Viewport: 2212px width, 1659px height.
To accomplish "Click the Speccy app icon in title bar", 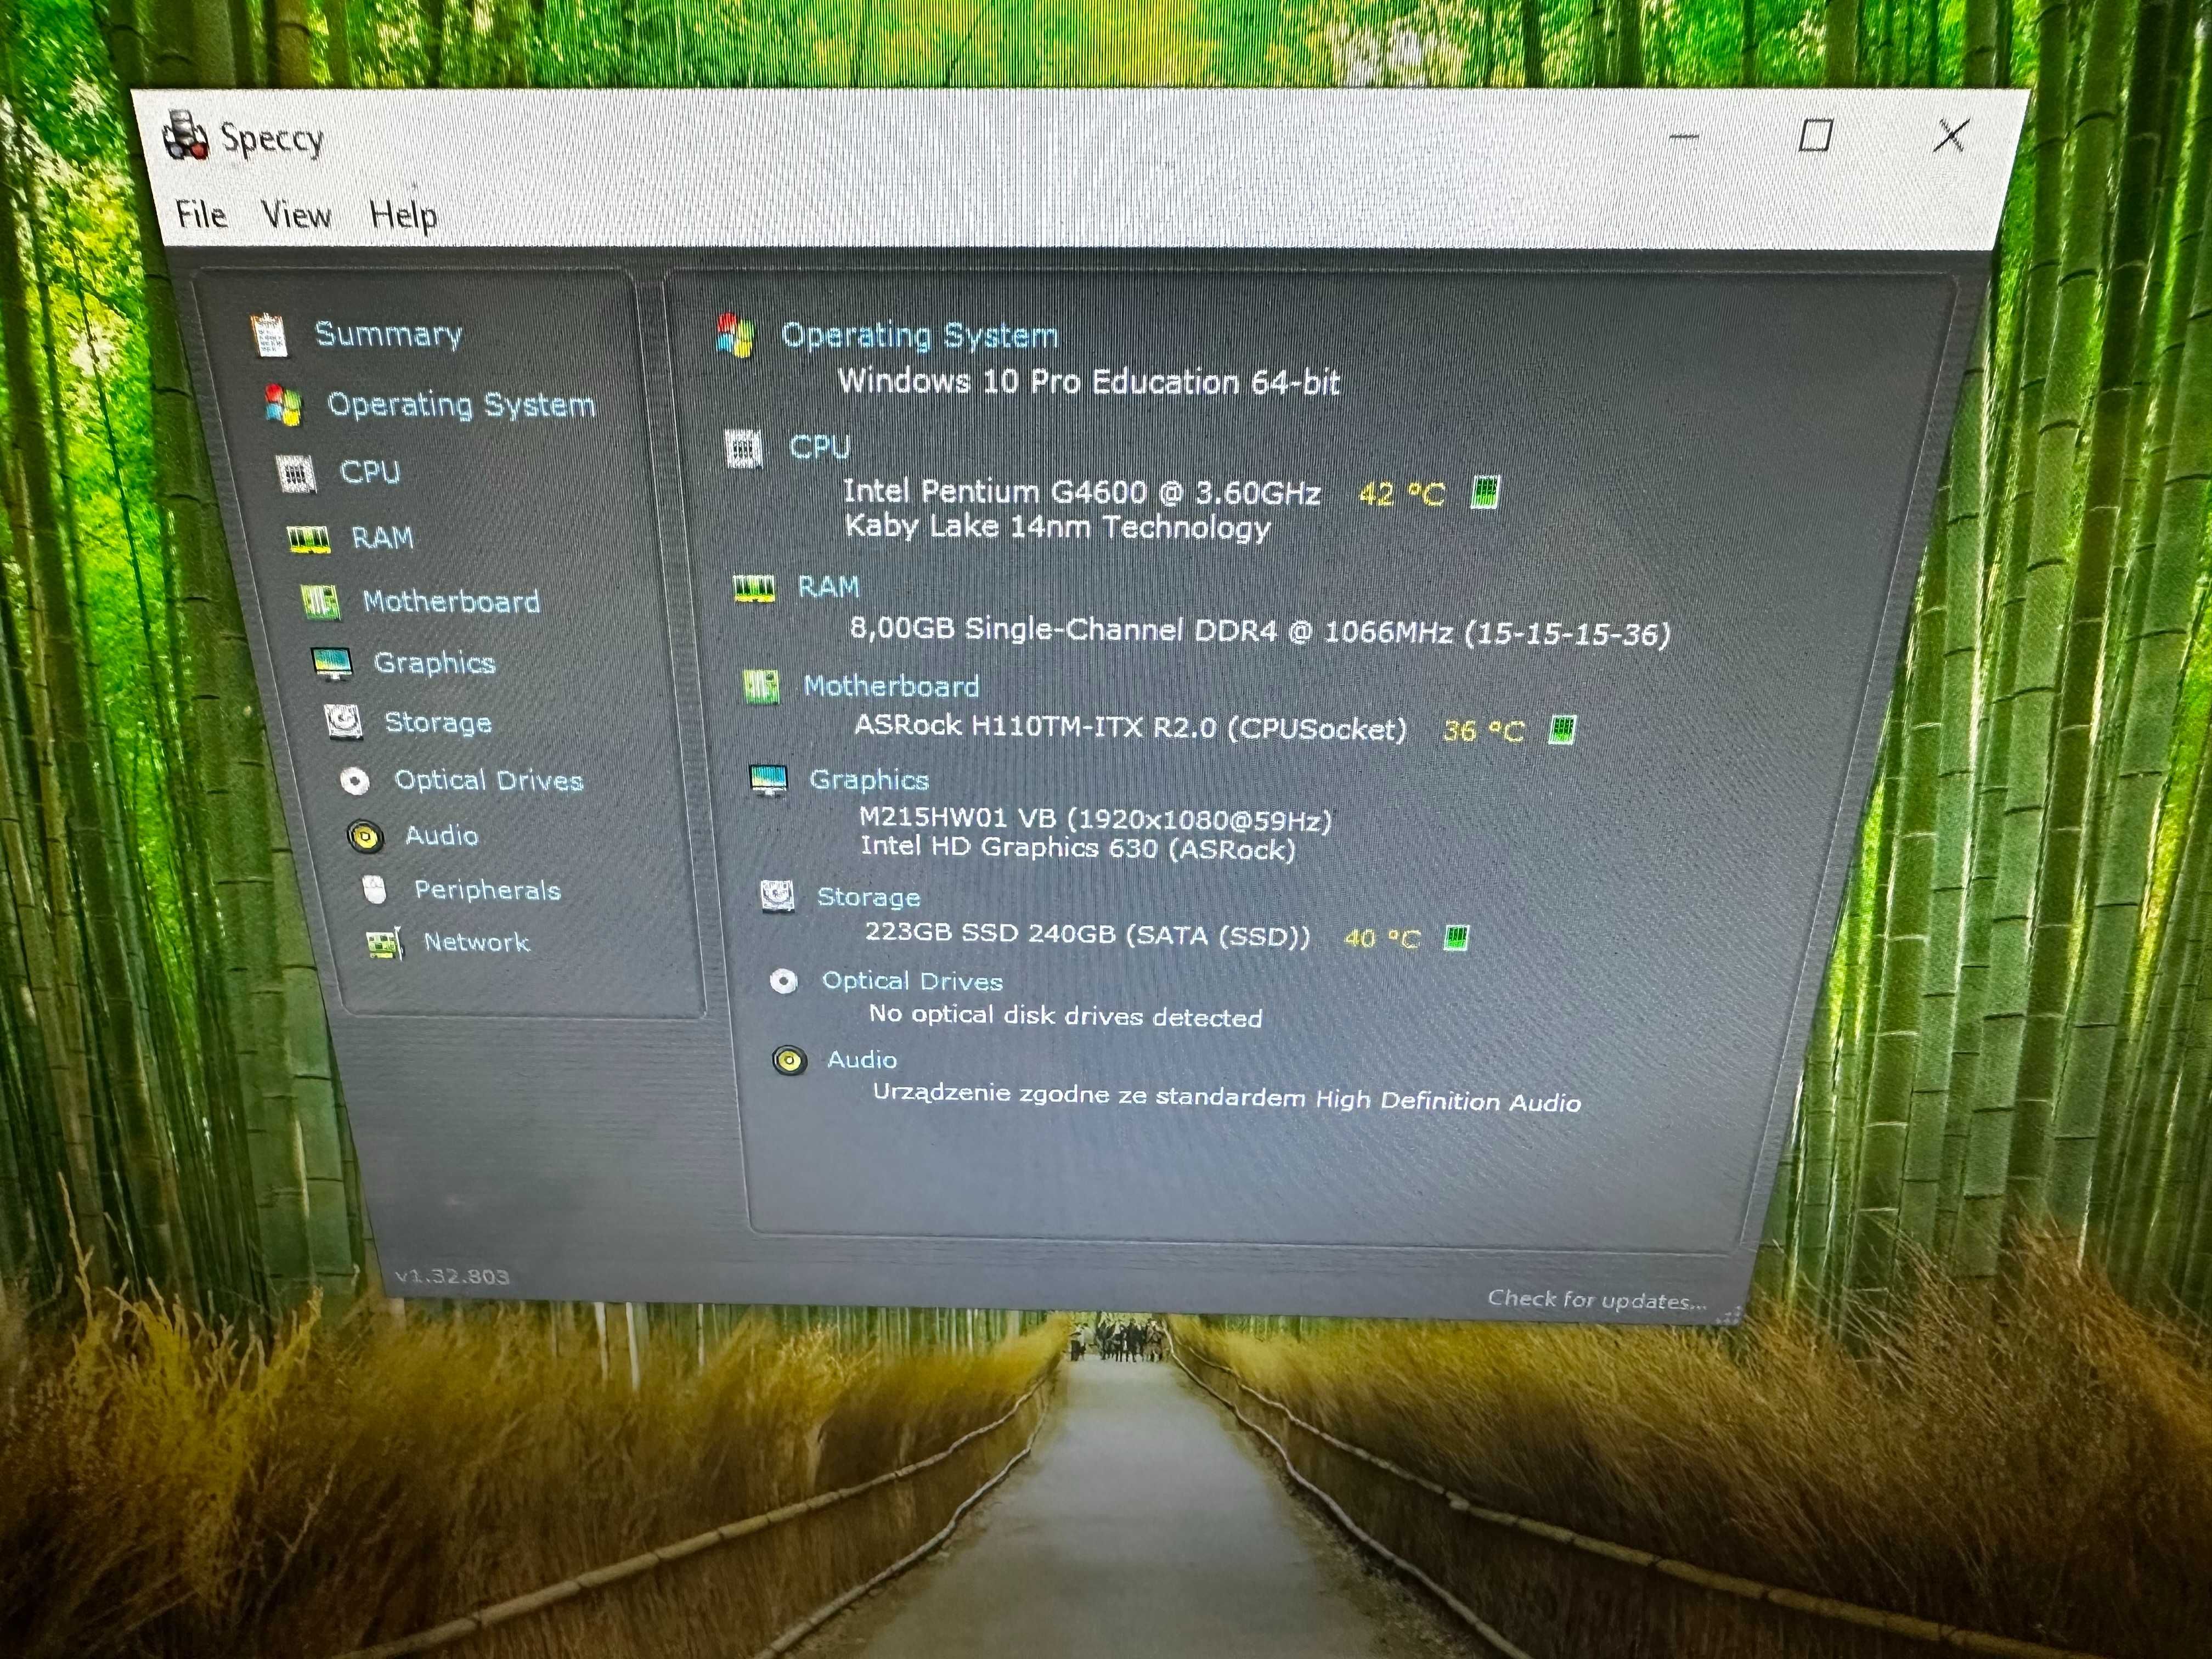I will coord(186,136).
